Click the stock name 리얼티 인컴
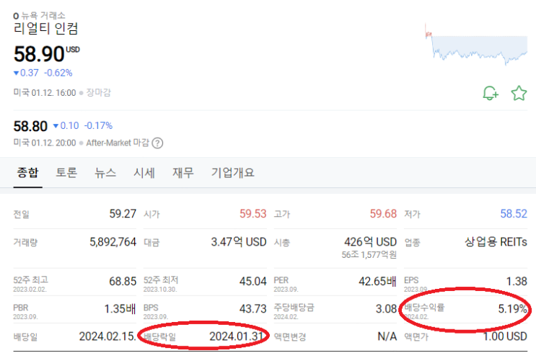The image size is (536, 353). tap(45, 28)
